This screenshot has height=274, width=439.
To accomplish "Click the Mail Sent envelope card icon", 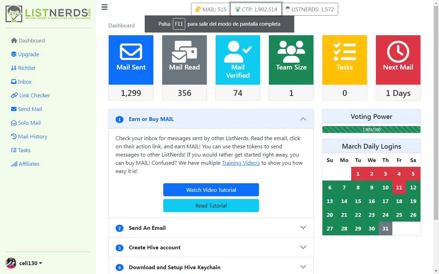I will (131, 52).
